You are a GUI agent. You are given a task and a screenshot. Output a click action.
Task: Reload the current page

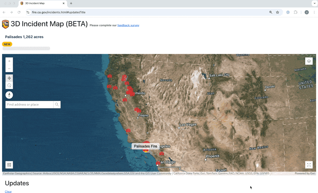click(x=19, y=12)
